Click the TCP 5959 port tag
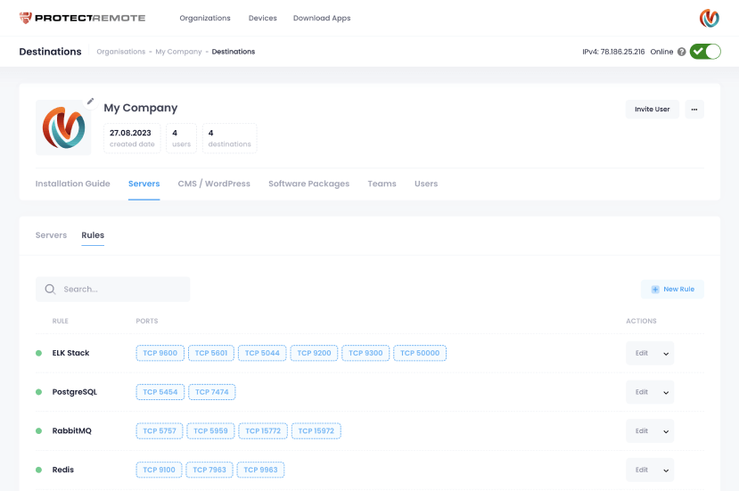Viewport: 739px width, 491px height. 210,430
